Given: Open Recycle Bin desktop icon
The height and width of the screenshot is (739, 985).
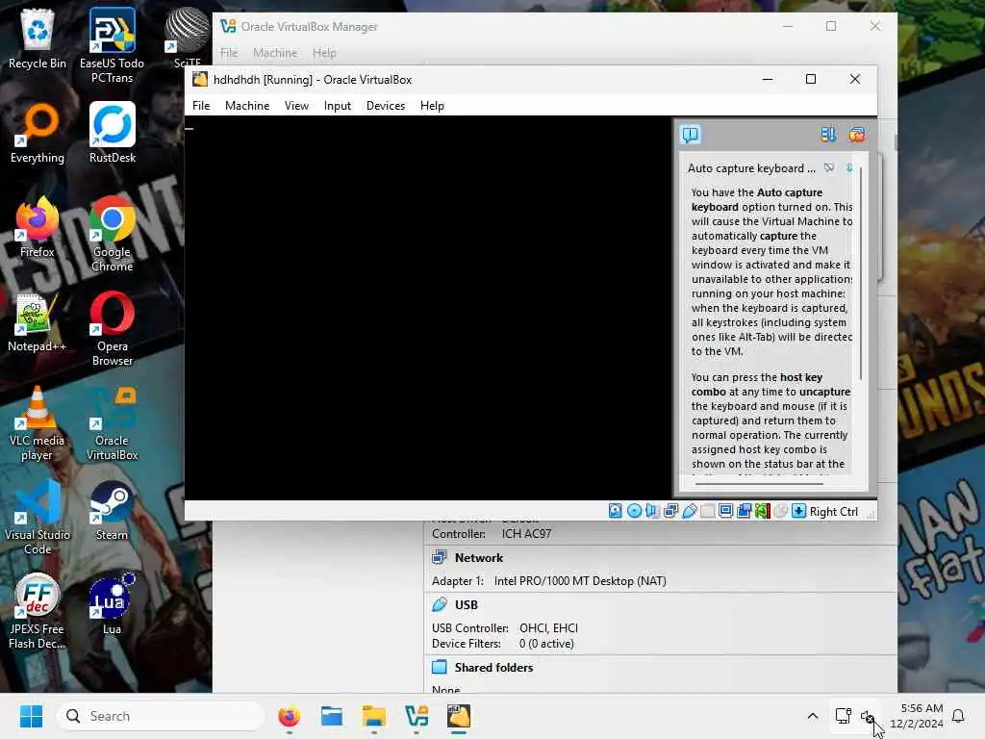Looking at the screenshot, I should (x=38, y=38).
